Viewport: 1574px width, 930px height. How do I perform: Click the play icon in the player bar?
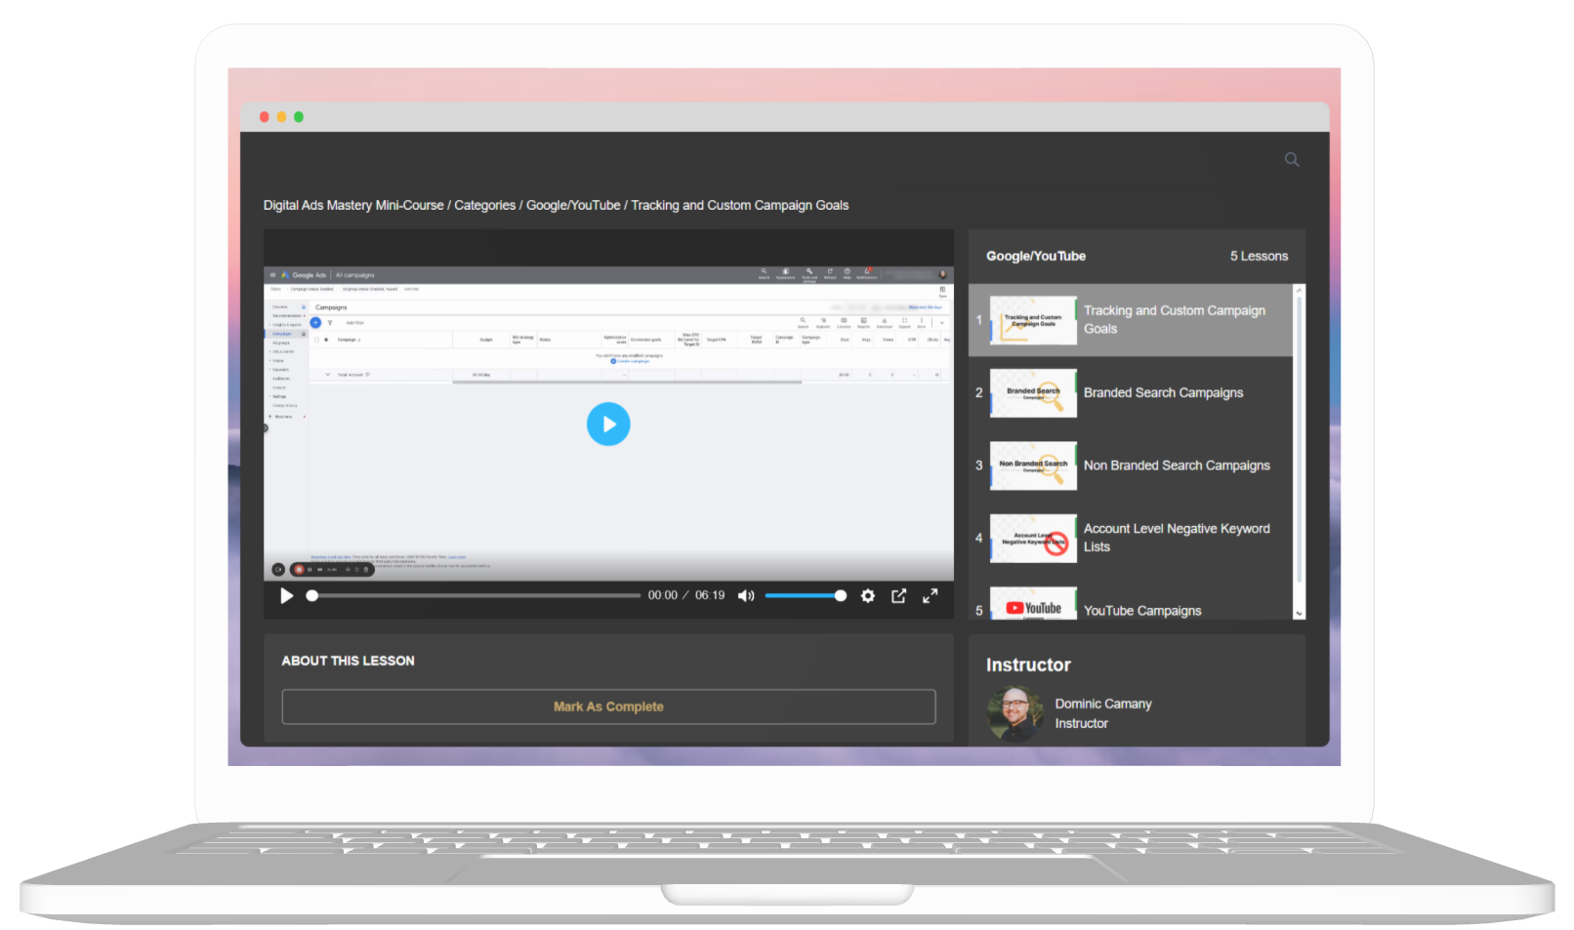tap(287, 595)
